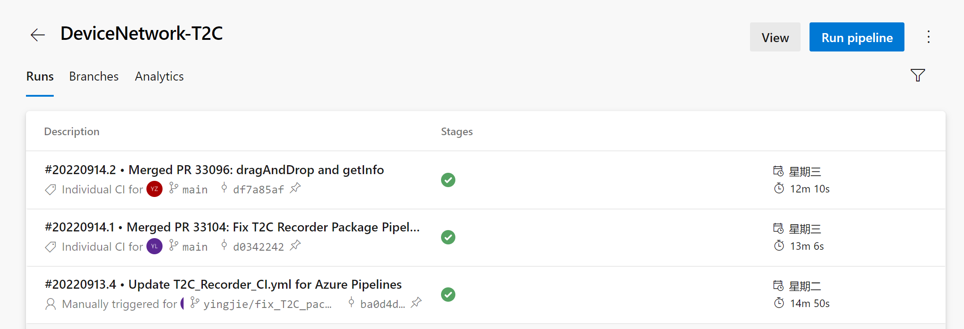Open run Merged PR 33104 Fix T2C
Viewport: 964px width, 329px height.
[x=273, y=227]
